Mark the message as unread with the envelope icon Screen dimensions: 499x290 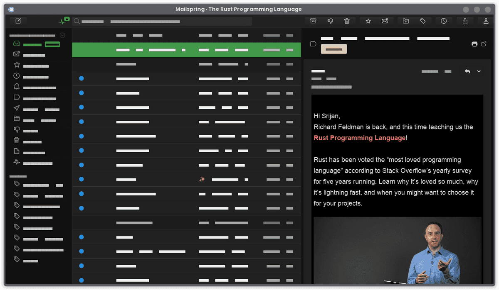click(x=385, y=21)
